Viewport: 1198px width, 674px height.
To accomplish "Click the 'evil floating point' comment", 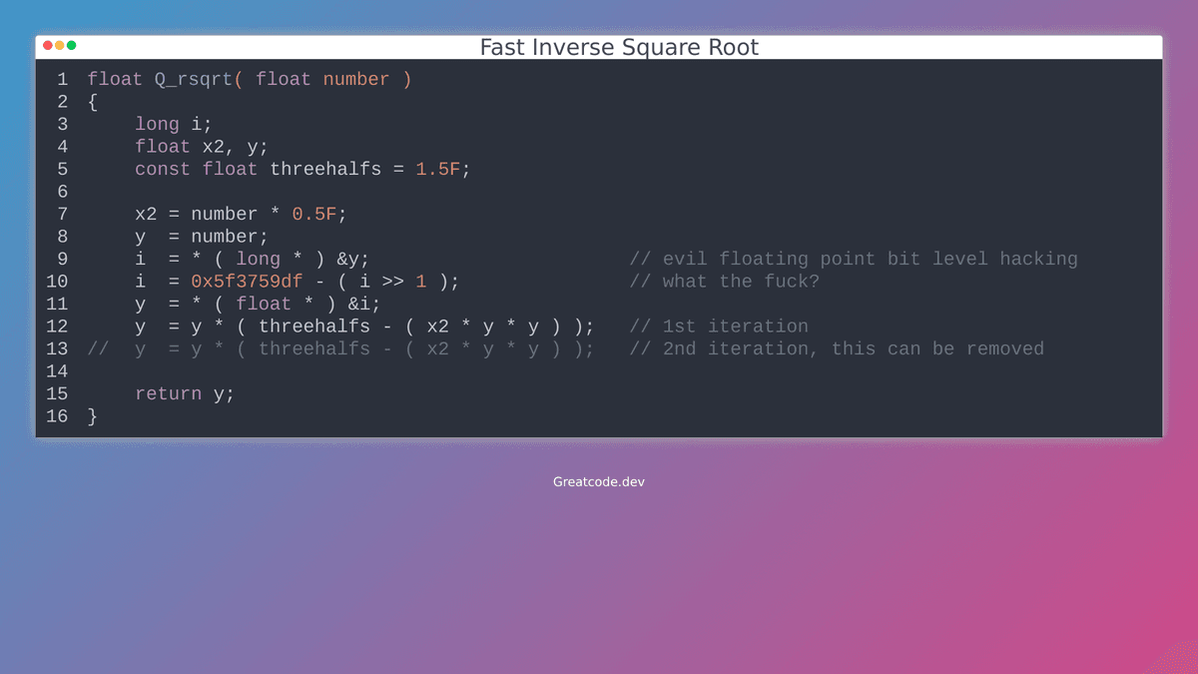I will 854,258.
